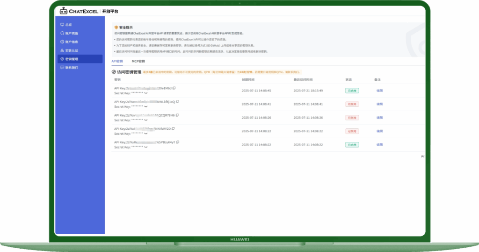Click last access time 2025-07-21 18:15:49
The height and width of the screenshot is (252, 479).
308,91
